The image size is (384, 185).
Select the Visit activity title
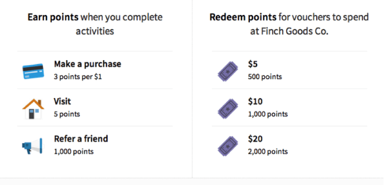62,101
